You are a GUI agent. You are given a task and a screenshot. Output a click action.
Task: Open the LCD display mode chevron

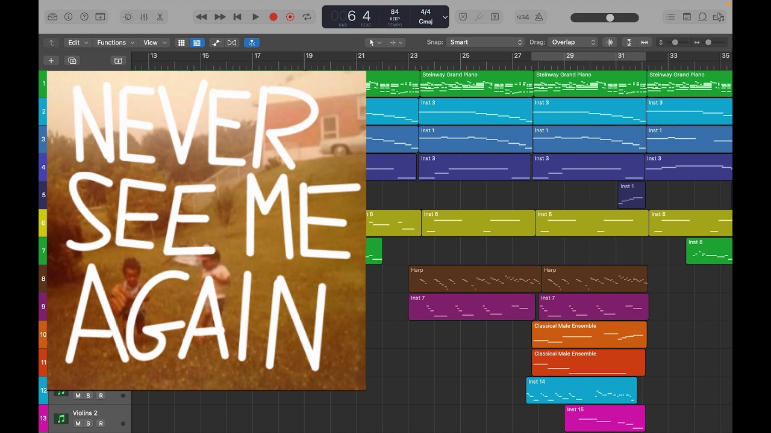click(445, 17)
